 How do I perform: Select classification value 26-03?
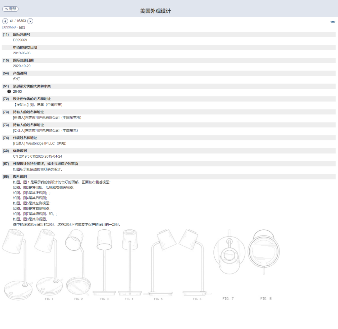pos(17,91)
